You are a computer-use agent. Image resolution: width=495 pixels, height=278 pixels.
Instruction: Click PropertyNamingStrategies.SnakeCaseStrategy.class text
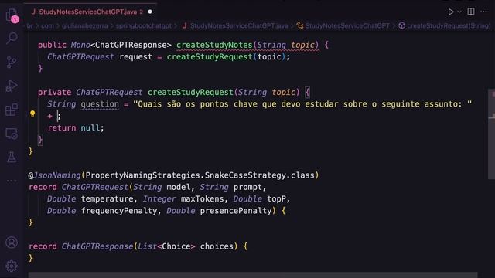tap(200, 175)
